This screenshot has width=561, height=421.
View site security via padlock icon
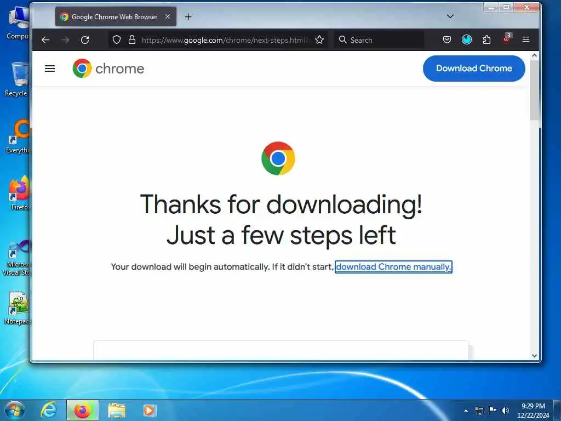[x=131, y=39]
